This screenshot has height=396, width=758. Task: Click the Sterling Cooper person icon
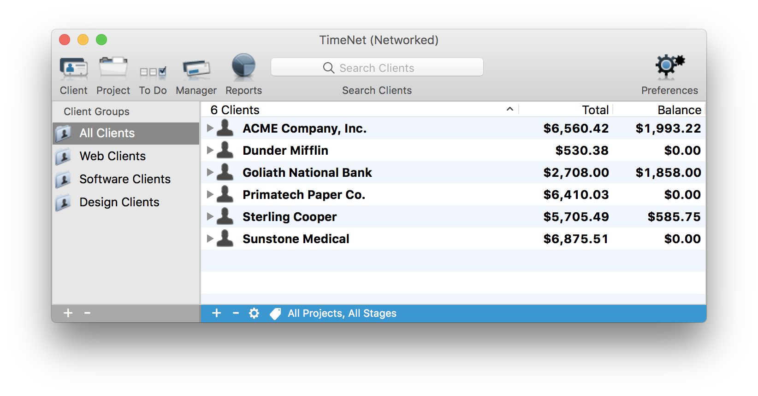[x=225, y=216]
